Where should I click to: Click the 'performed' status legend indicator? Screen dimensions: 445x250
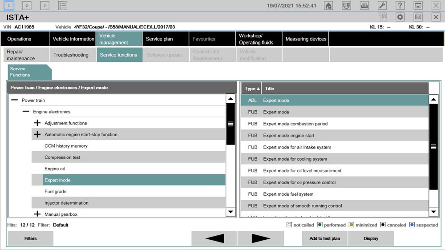point(320,225)
